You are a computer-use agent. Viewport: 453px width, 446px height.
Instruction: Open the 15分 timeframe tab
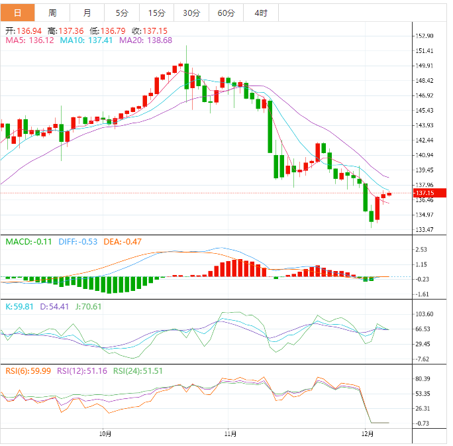click(x=156, y=13)
